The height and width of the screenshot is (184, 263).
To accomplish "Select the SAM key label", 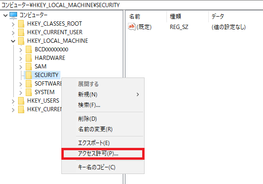I will click(x=40, y=67).
